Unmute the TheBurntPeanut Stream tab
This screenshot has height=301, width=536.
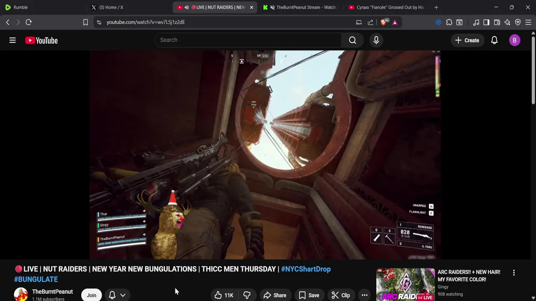(x=273, y=7)
